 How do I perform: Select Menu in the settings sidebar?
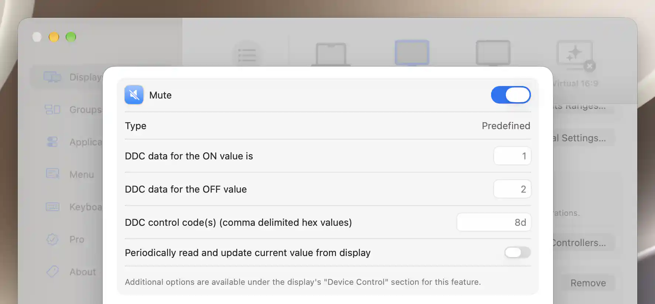(70, 175)
